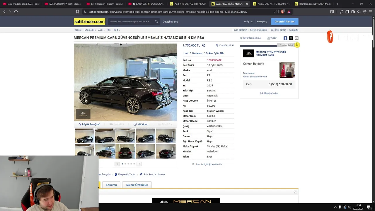Open Brave Rewards triangle icon
This screenshot has height=211, width=375.
(289, 12)
